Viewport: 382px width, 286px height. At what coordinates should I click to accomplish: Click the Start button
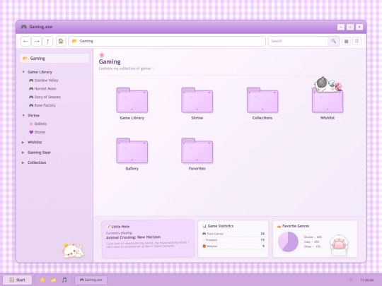pos(17,280)
